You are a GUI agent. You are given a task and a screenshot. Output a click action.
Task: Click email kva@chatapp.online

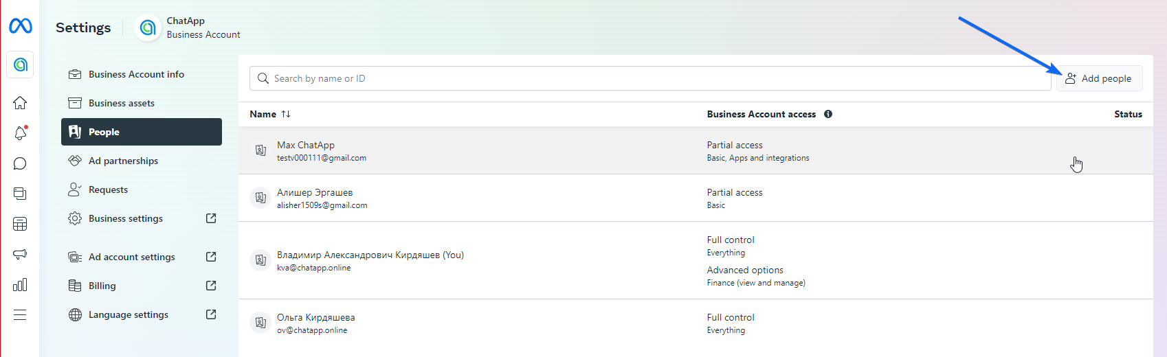[x=314, y=268]
